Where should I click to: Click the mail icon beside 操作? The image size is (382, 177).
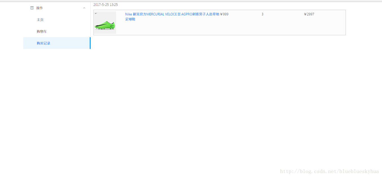tap(32, 8)
